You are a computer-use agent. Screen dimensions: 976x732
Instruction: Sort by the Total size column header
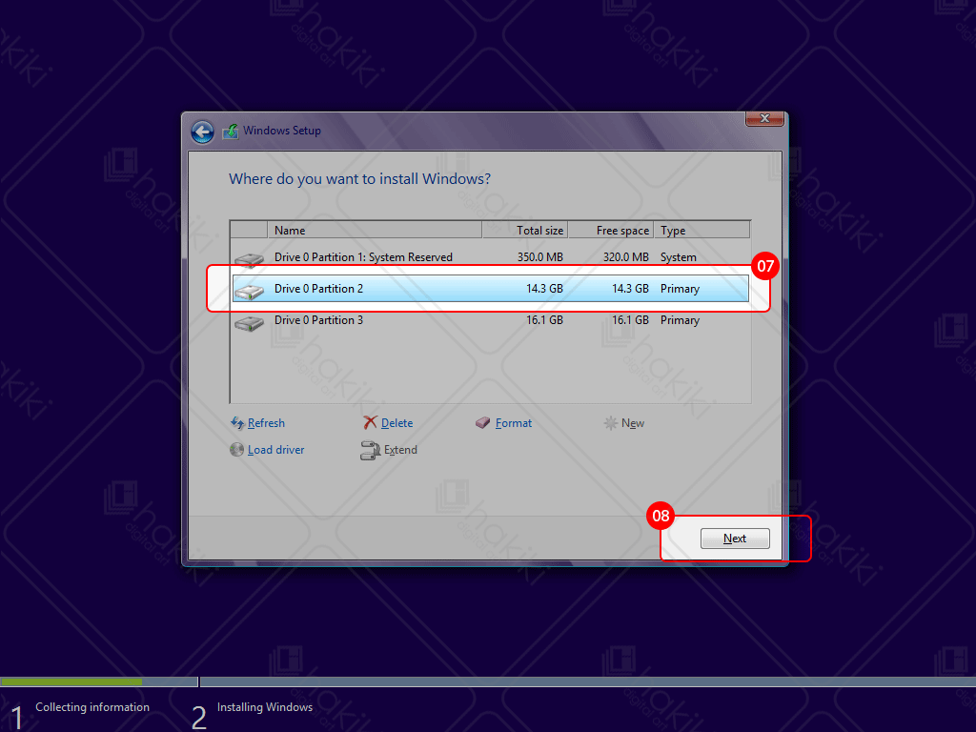pos(525,231)
